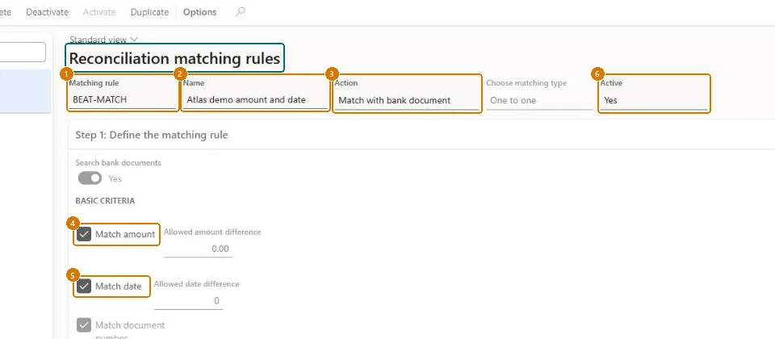Click the BASIC CRITERIA heading
Image resolution: width=775 pixels, height=339 pixels.
(105, 201)
